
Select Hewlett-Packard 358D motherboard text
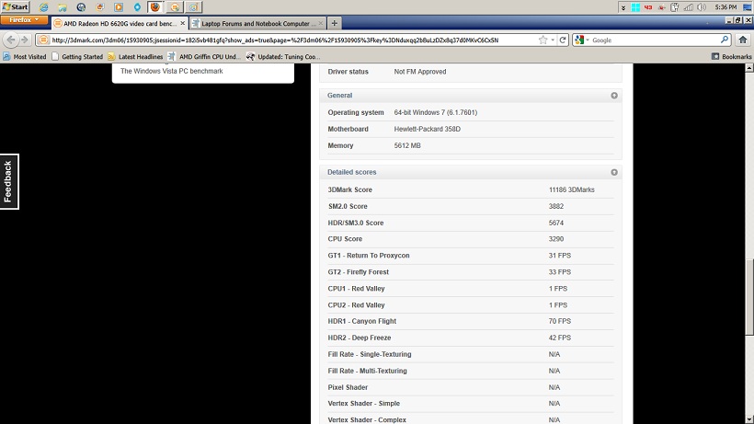pyautogui.click(x=427, y=129)
